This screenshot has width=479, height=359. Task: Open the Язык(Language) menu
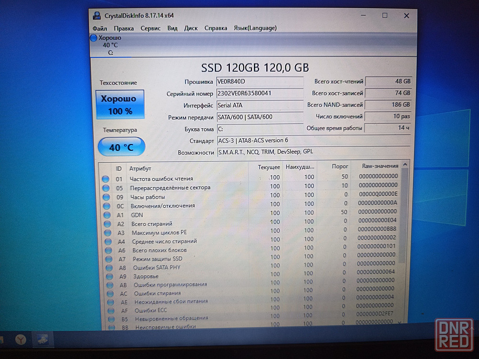pos(255,28)
